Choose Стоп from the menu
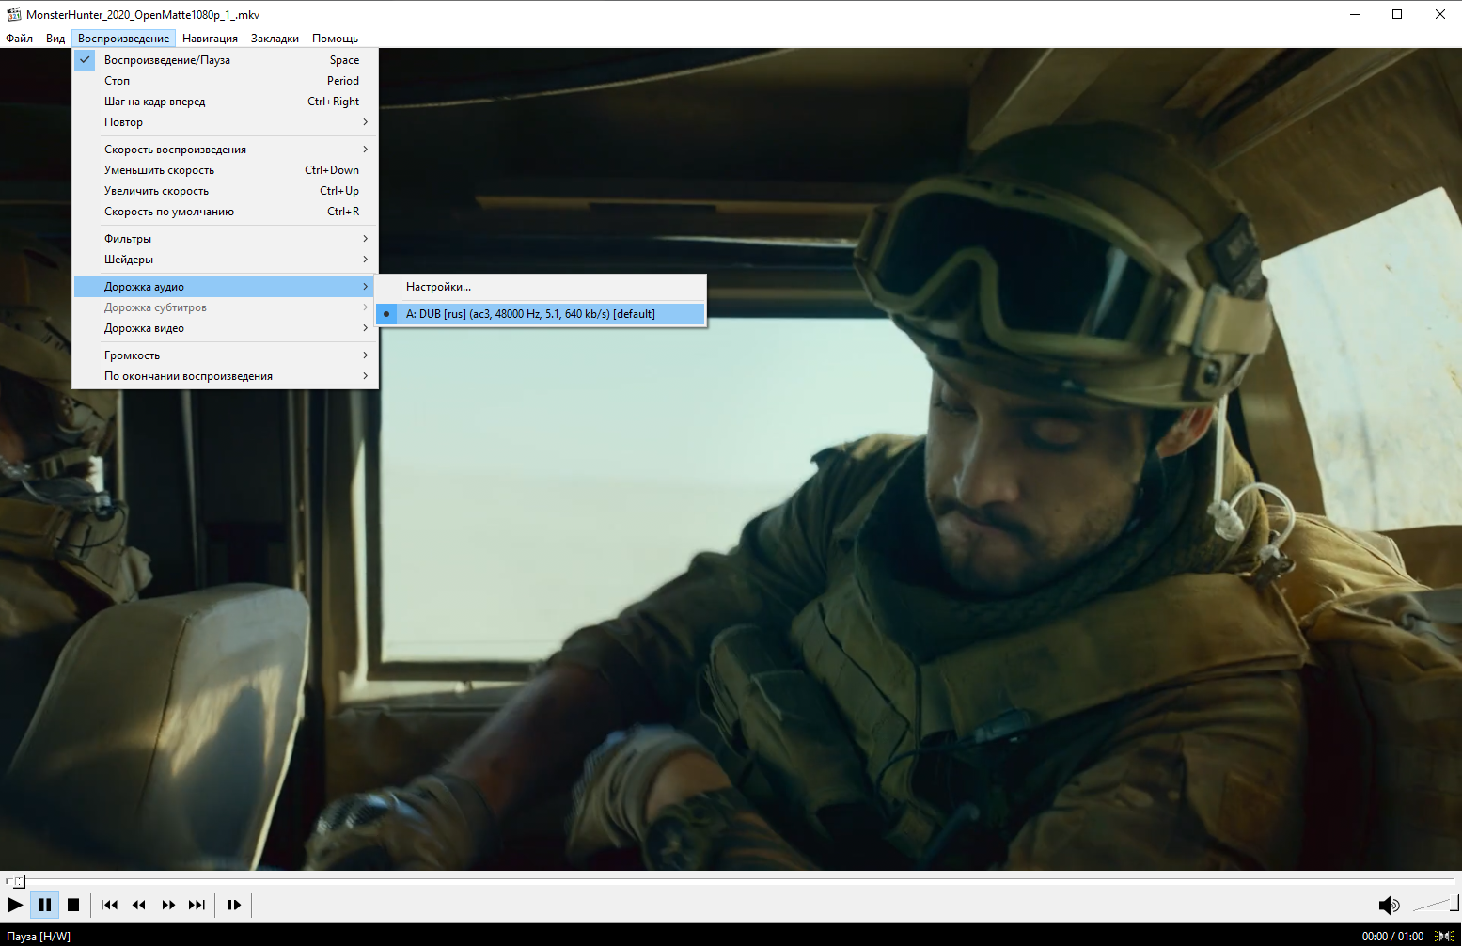This screenshot has width=1462, height=946. click(226, 80)
